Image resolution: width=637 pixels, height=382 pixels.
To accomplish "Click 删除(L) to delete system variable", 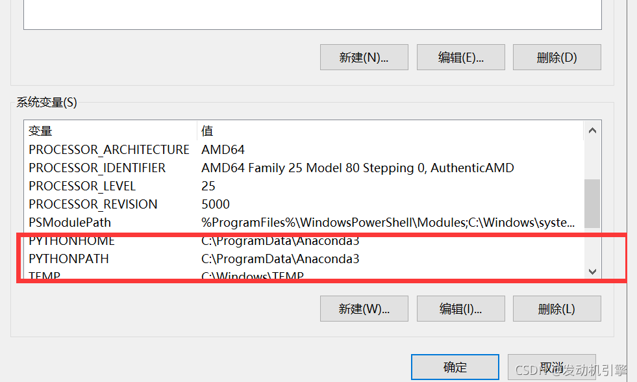I will (x=556, y=309).
